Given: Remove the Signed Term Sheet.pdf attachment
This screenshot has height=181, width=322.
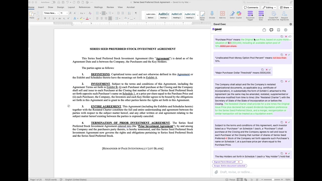Looking at the screenshot, I should point(239,162).
